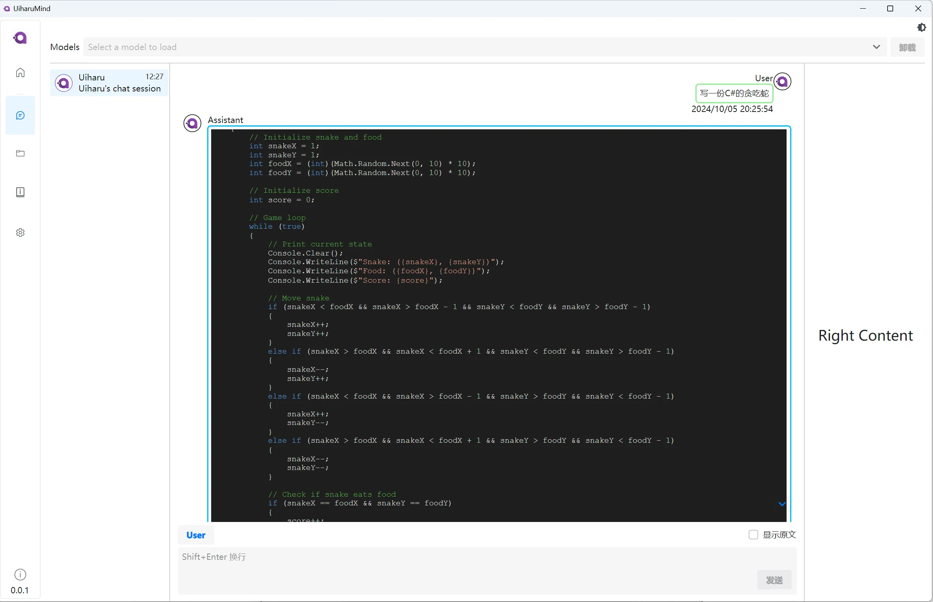Click the 卸载 unload button
This screenshot has height=602, width=933.
[x=907, y=47]
